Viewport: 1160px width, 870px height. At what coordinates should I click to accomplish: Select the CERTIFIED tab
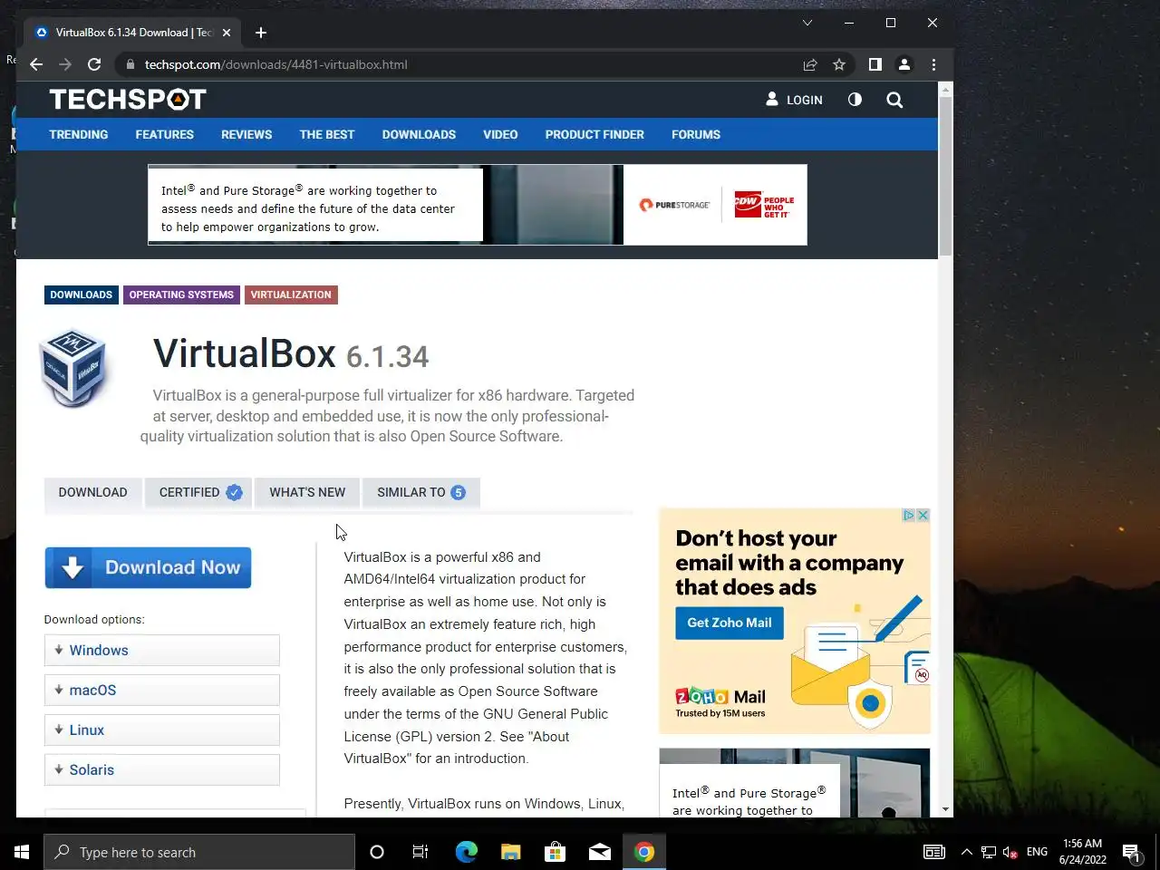click(x=199, y=492)
